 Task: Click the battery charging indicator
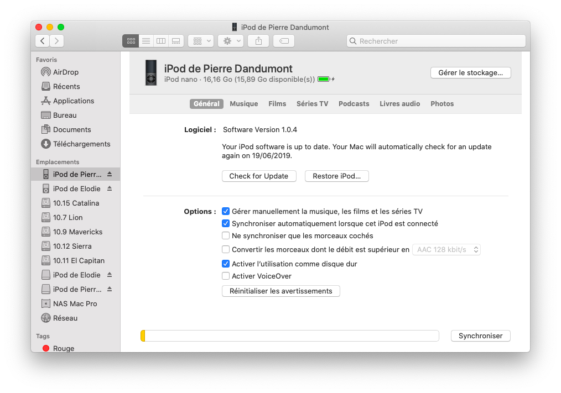[326, 80]
